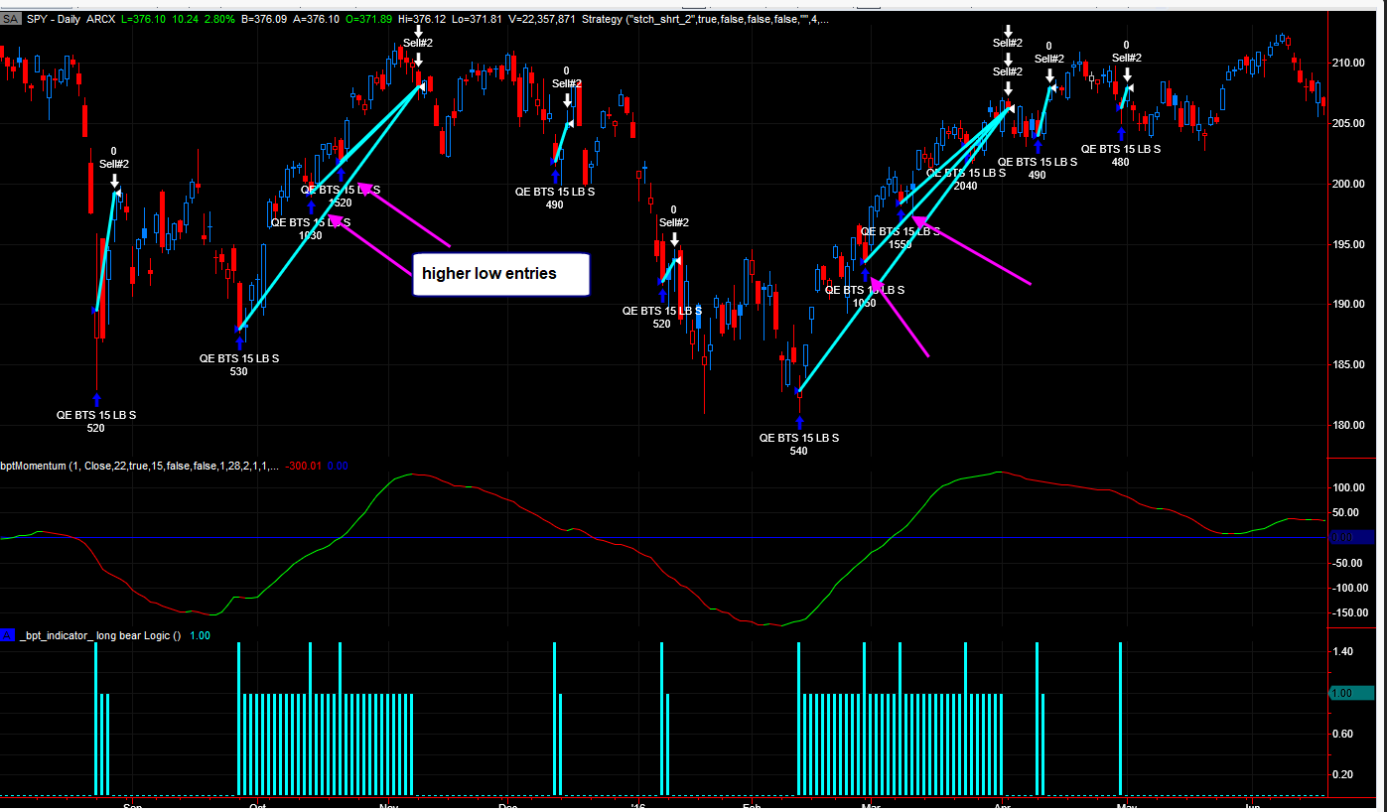Open the Strategy stch_shrt_2 status label
The width and height of the screenshot is (1387, 812).
(705, 19)
